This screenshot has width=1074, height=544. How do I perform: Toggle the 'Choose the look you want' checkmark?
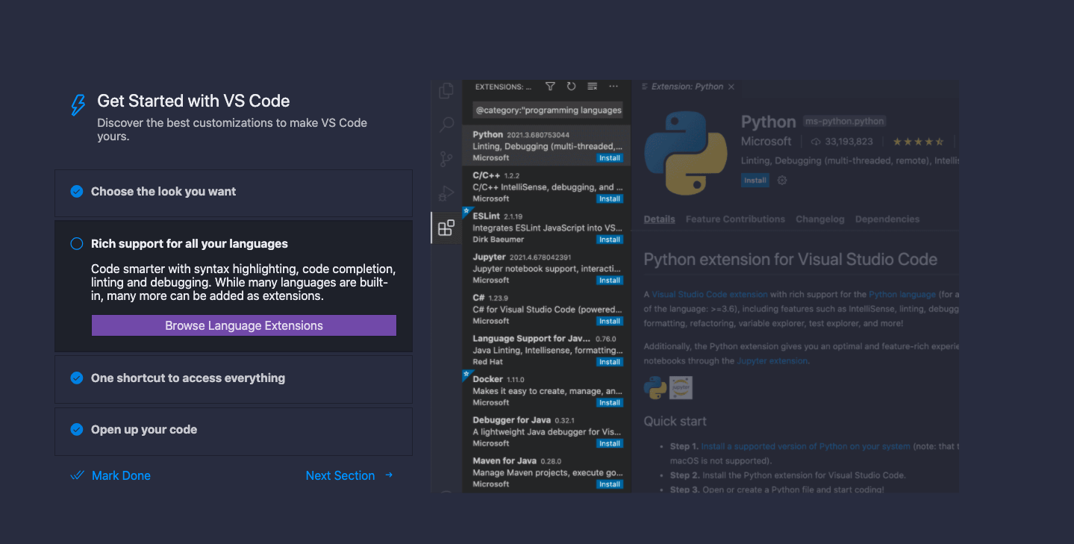click(77, 191)
